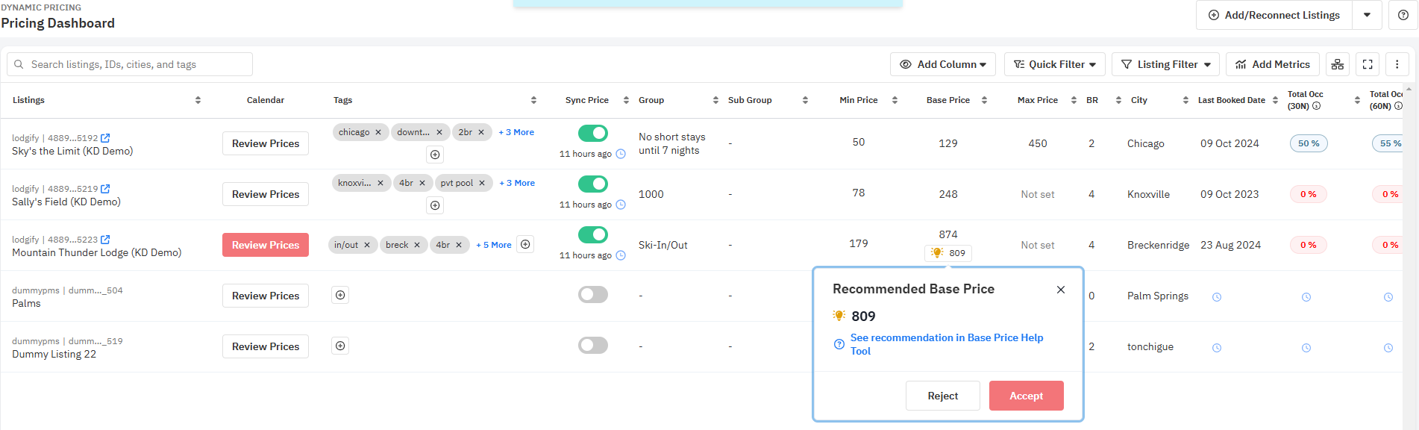Open external link for Sky's the Limit listing

point(105,138)
